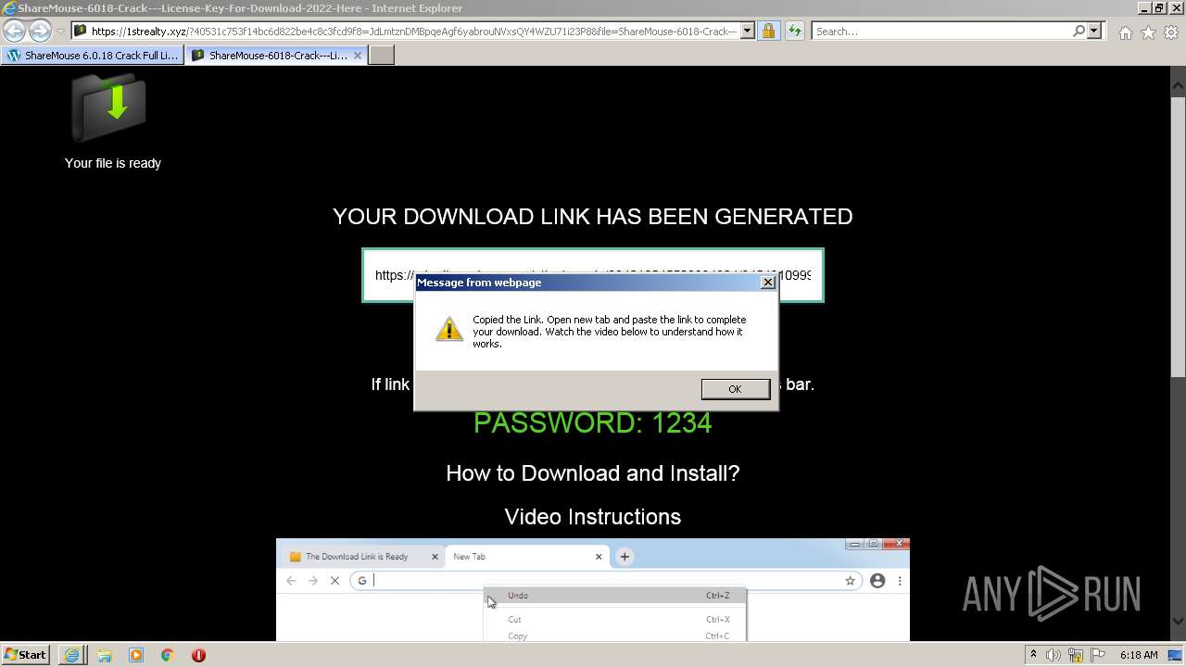
Task: Click 'PASSWORD: 1234' text
Action: click(x=593, y=422)
